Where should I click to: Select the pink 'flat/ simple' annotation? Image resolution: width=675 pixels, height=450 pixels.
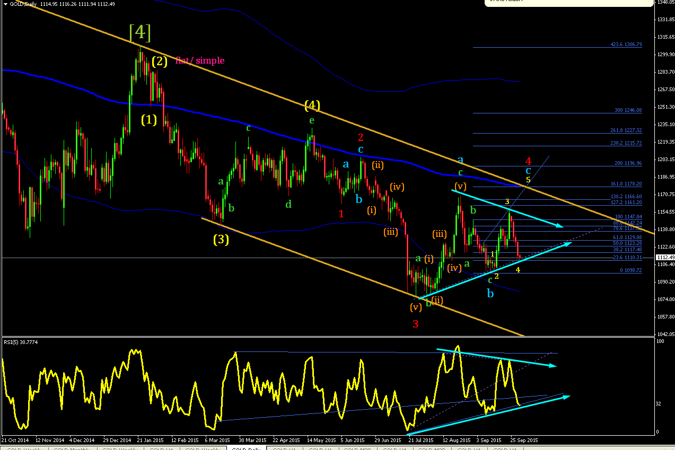pyautogui.click(x=200, y=60)
